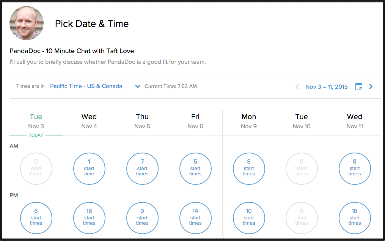Select Wed Nov 4 AM 1 start time
Screen dimensions: 385x241
(x=89, y=169)
